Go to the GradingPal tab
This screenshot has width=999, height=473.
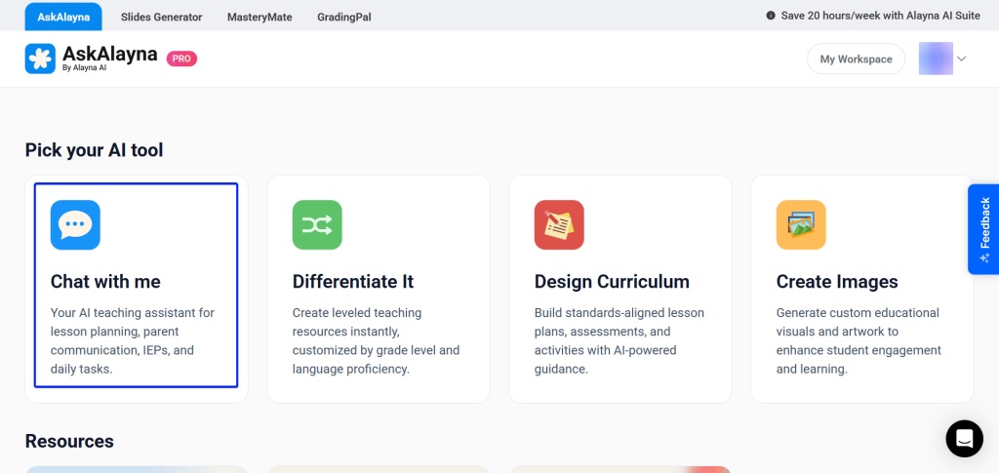(344, 17)
